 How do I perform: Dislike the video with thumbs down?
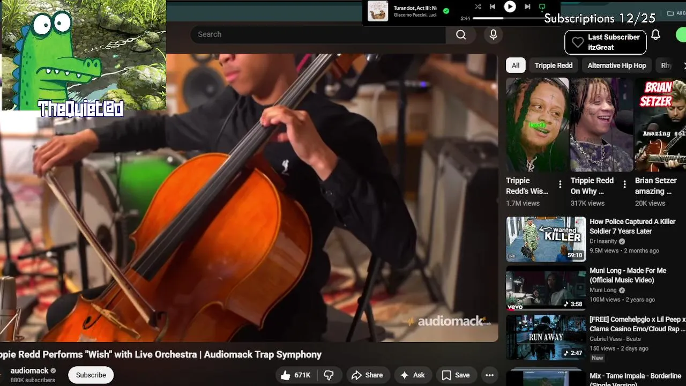click(330, 375)
